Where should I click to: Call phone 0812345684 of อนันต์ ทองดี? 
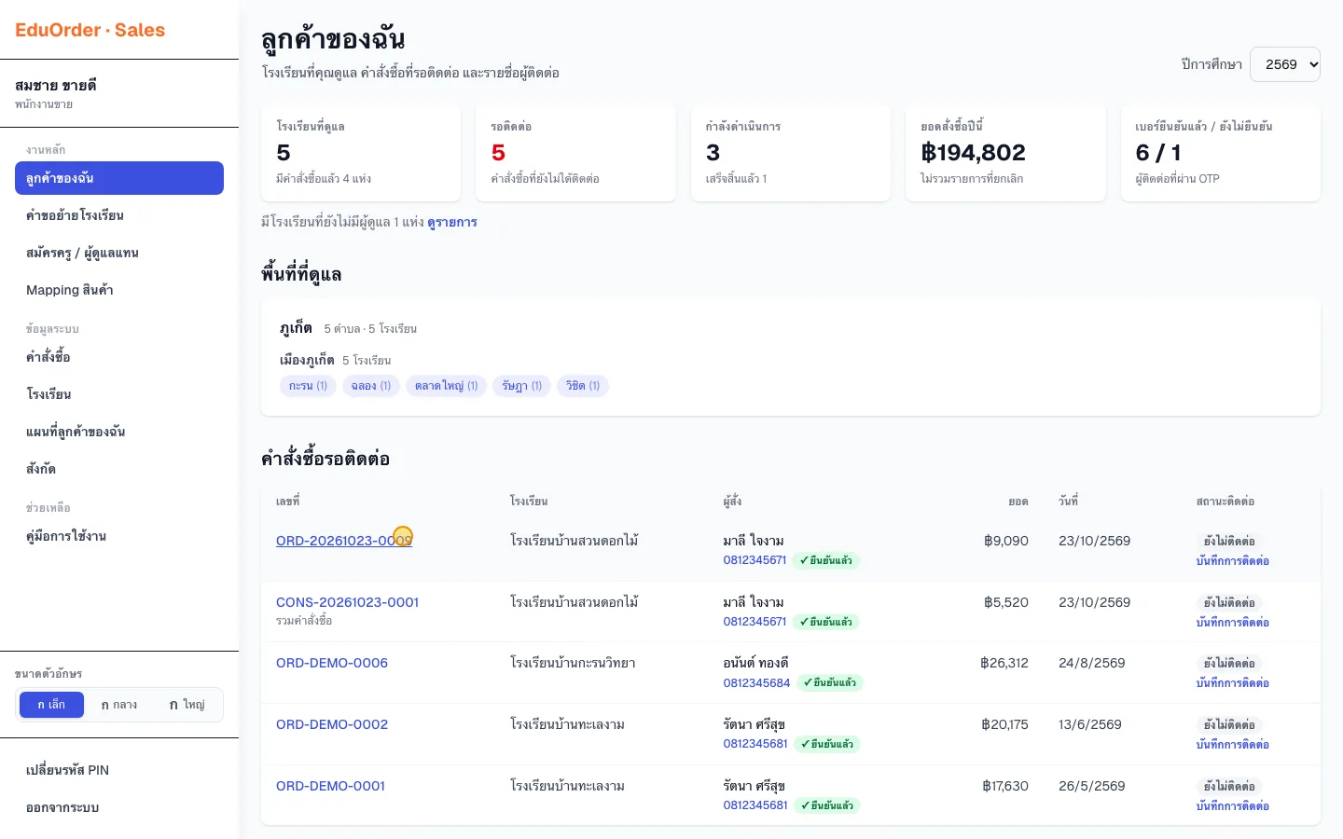point(756,683)
